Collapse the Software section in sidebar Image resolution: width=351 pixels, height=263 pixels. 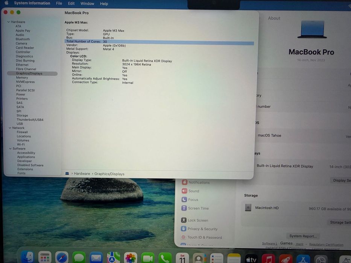coord(10,148)
